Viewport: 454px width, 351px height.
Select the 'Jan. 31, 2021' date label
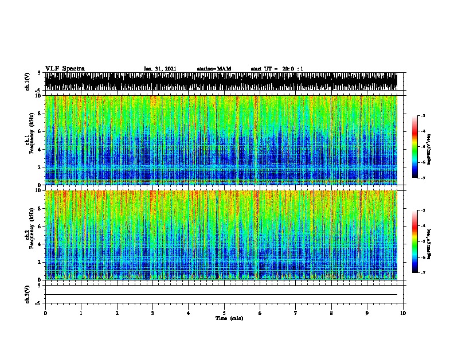tap(160, 69)
